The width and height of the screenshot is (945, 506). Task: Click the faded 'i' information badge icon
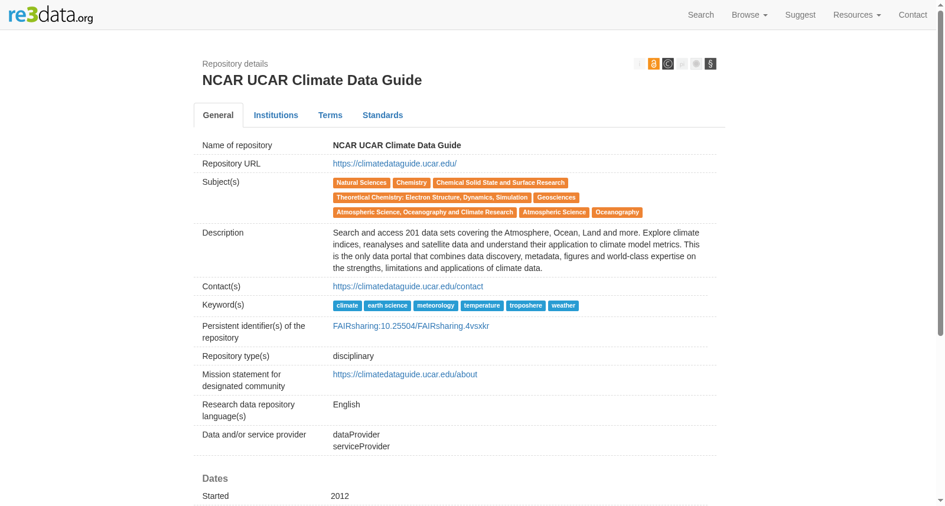pos(640,64)
